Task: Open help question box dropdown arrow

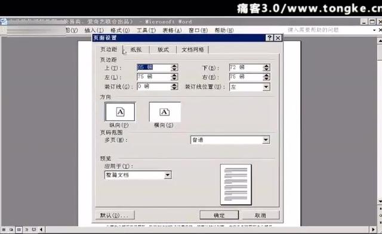Action: coord(374,30)
